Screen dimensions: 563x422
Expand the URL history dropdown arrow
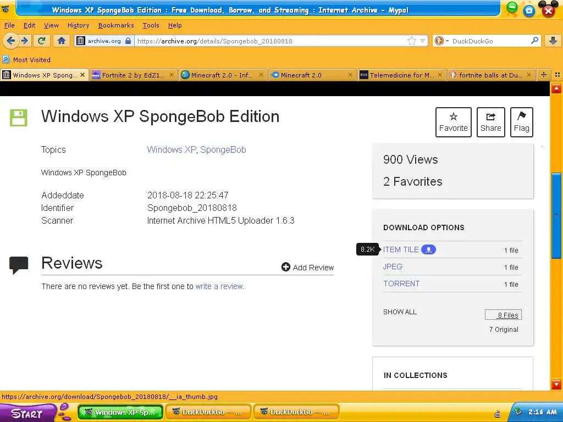tap(423, 41)
